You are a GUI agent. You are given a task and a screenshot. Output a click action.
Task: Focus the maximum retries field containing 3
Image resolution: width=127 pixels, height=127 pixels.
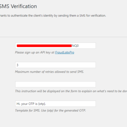(x=55, y=65)
